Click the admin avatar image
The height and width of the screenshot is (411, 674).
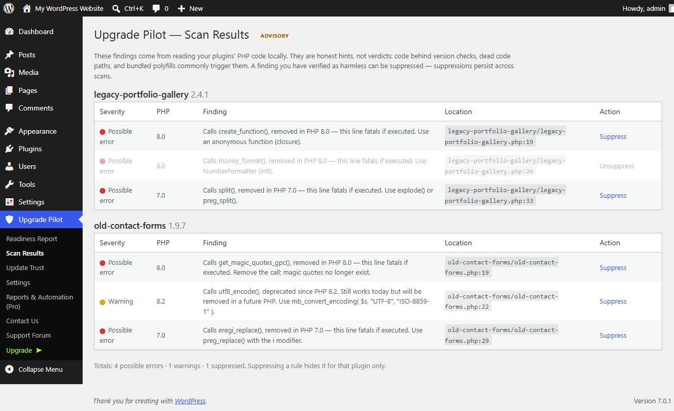[x=671, y=8]
